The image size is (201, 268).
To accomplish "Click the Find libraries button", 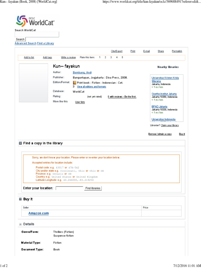I will pyautogui.click(x=93, y=188).
